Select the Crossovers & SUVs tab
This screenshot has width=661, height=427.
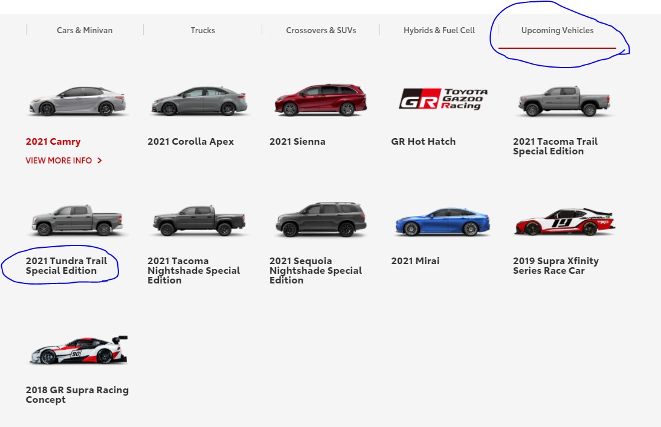tap(321, 30)
